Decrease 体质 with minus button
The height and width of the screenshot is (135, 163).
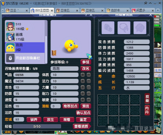coord(89,75)
